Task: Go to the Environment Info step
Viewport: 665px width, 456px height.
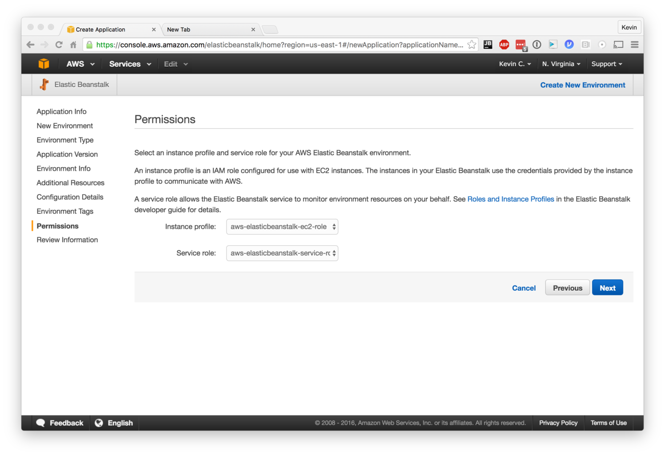Action: click(63, 168)
